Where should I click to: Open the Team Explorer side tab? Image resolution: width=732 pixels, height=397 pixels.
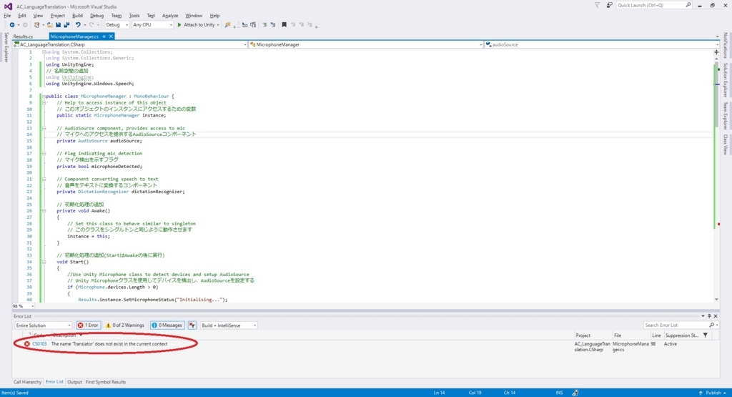pyautogui.click(x=725, y=115)
